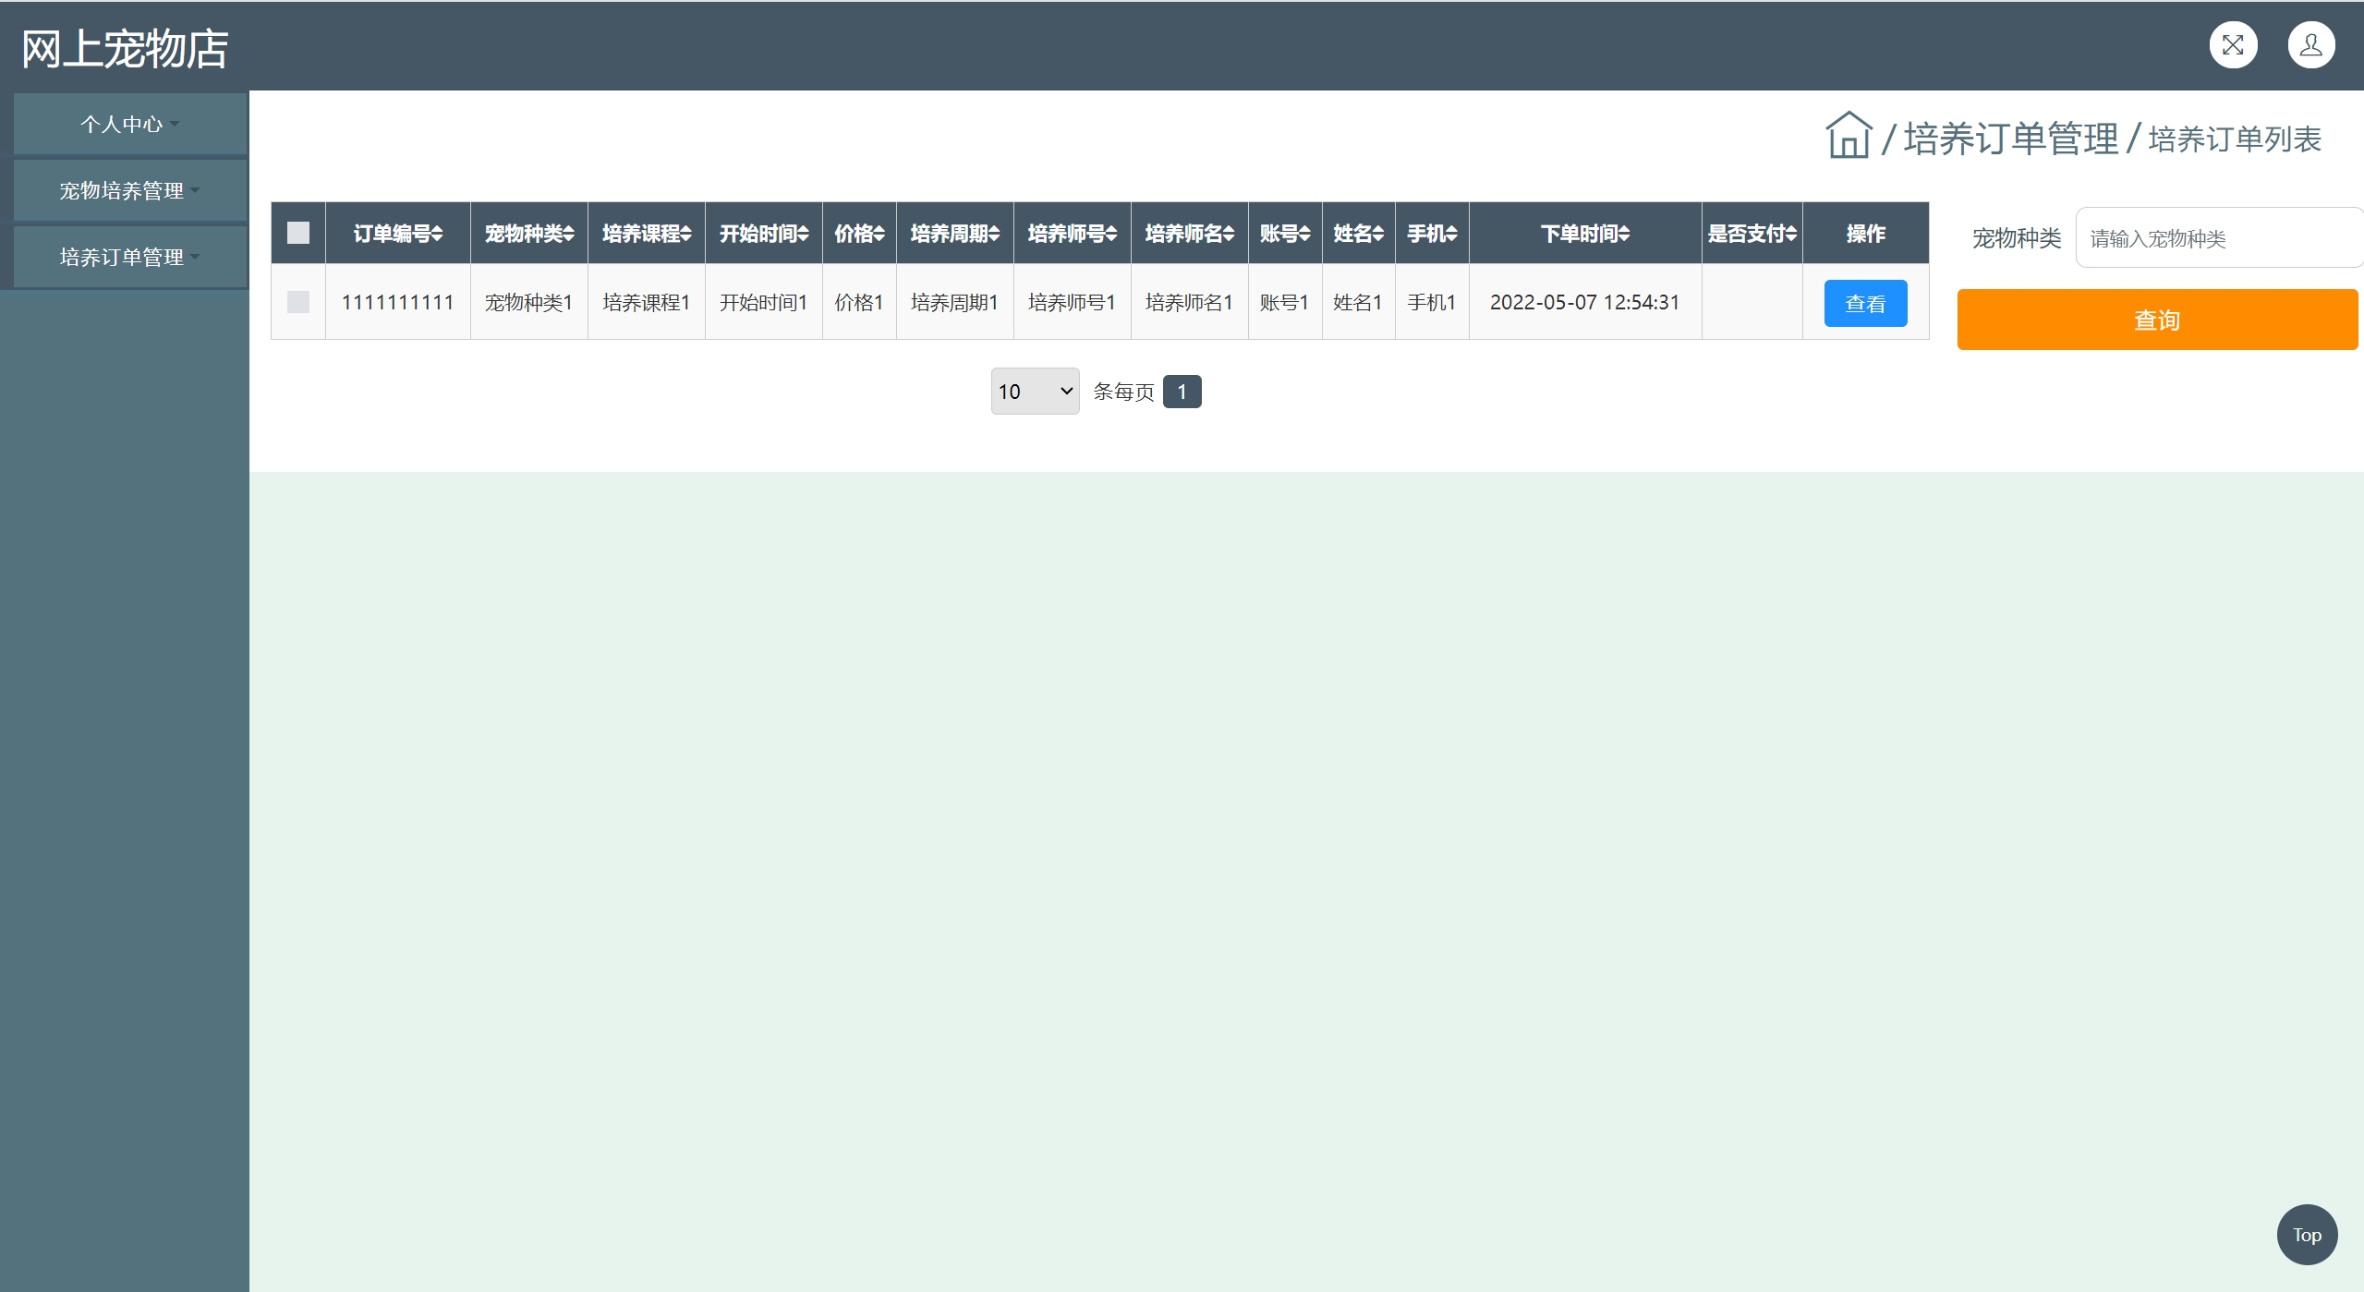Sort table by 价格 column arrows
Screen dimensions: 2364x1292
pos(879,234)
